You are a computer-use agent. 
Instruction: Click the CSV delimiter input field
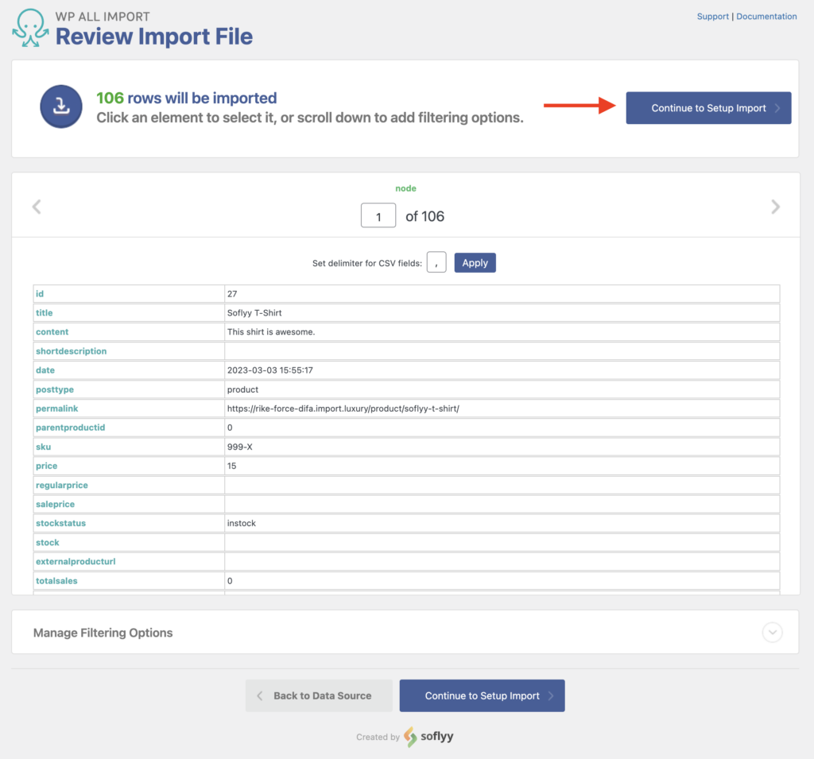pos(436,262)
